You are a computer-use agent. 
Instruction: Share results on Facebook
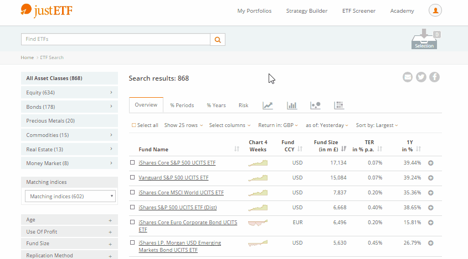[435, 77]
